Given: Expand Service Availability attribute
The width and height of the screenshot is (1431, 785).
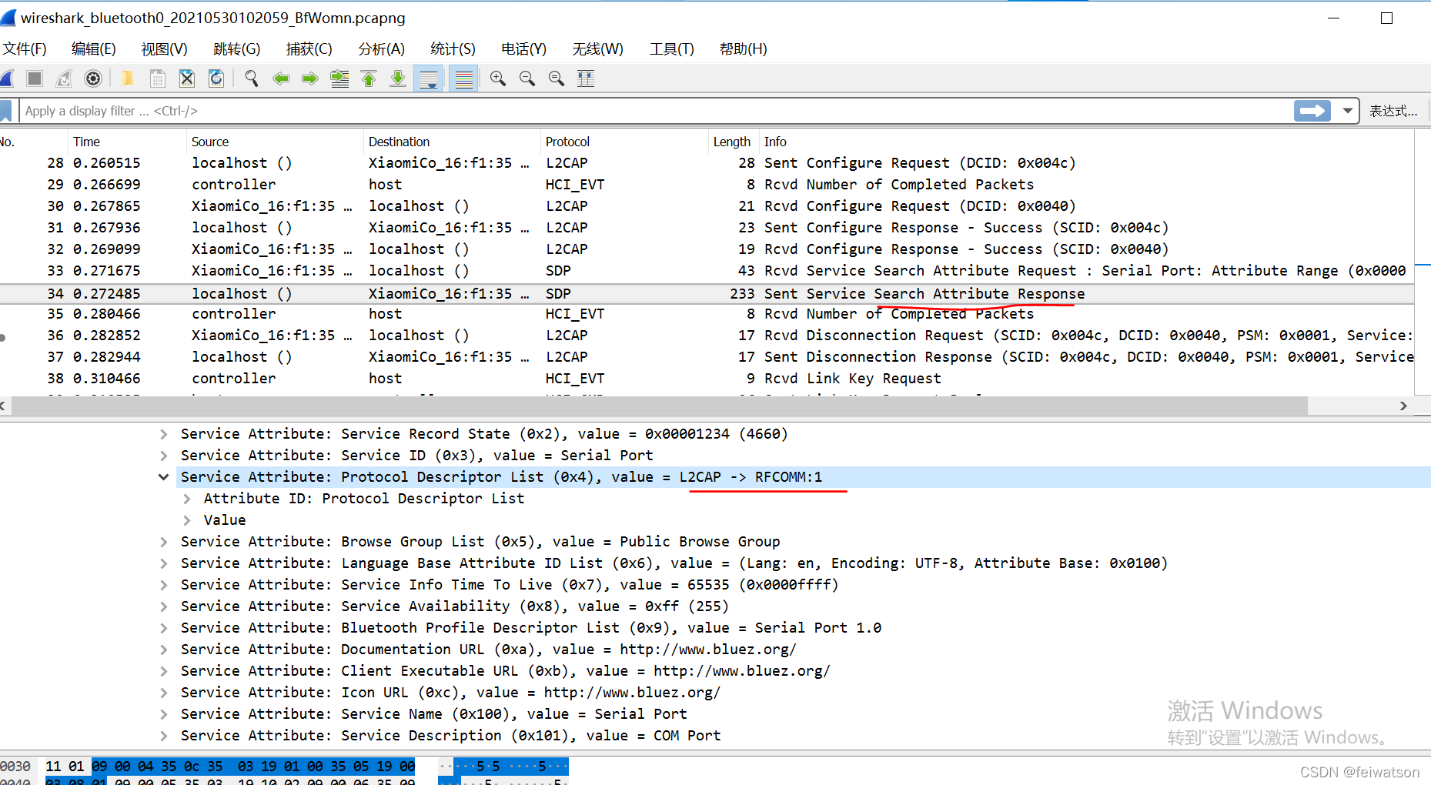Looking at the screenshot, I should [164, 606].
